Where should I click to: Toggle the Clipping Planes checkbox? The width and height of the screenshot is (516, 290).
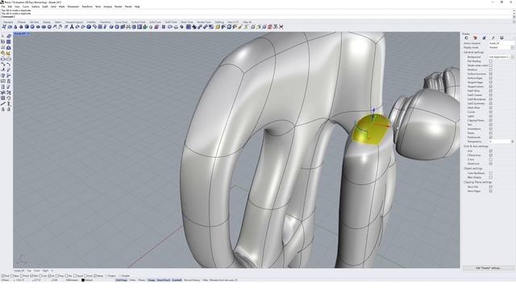point(491,120)
